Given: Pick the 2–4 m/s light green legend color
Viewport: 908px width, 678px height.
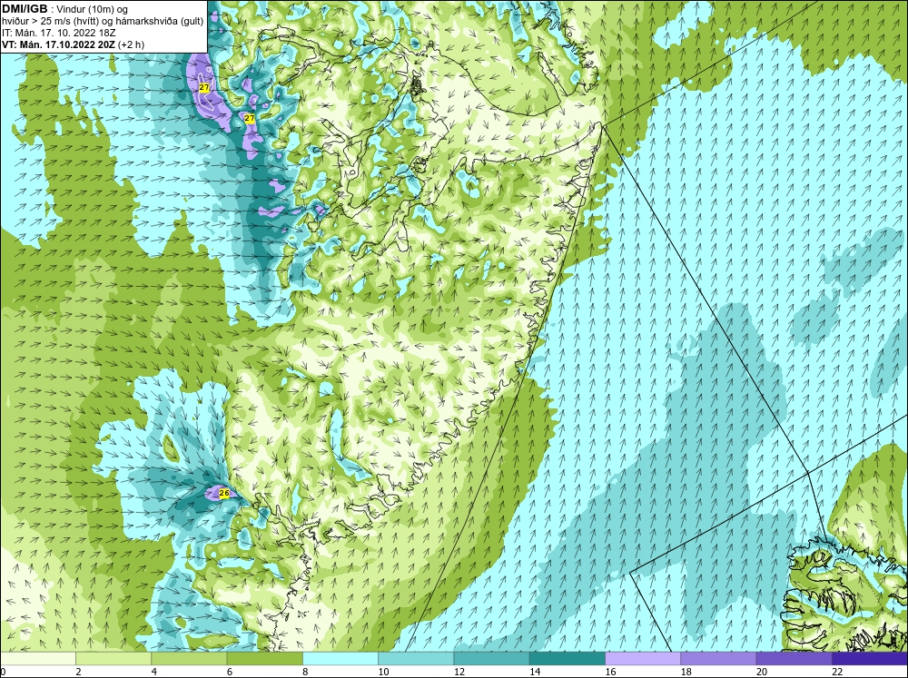Looking at the screenshot, I should coord(113,658).
